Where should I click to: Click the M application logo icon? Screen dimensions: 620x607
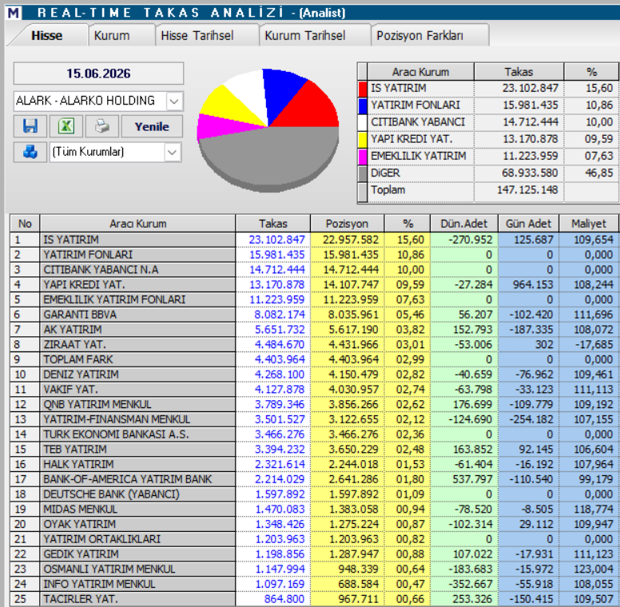[x=13, y=13]
